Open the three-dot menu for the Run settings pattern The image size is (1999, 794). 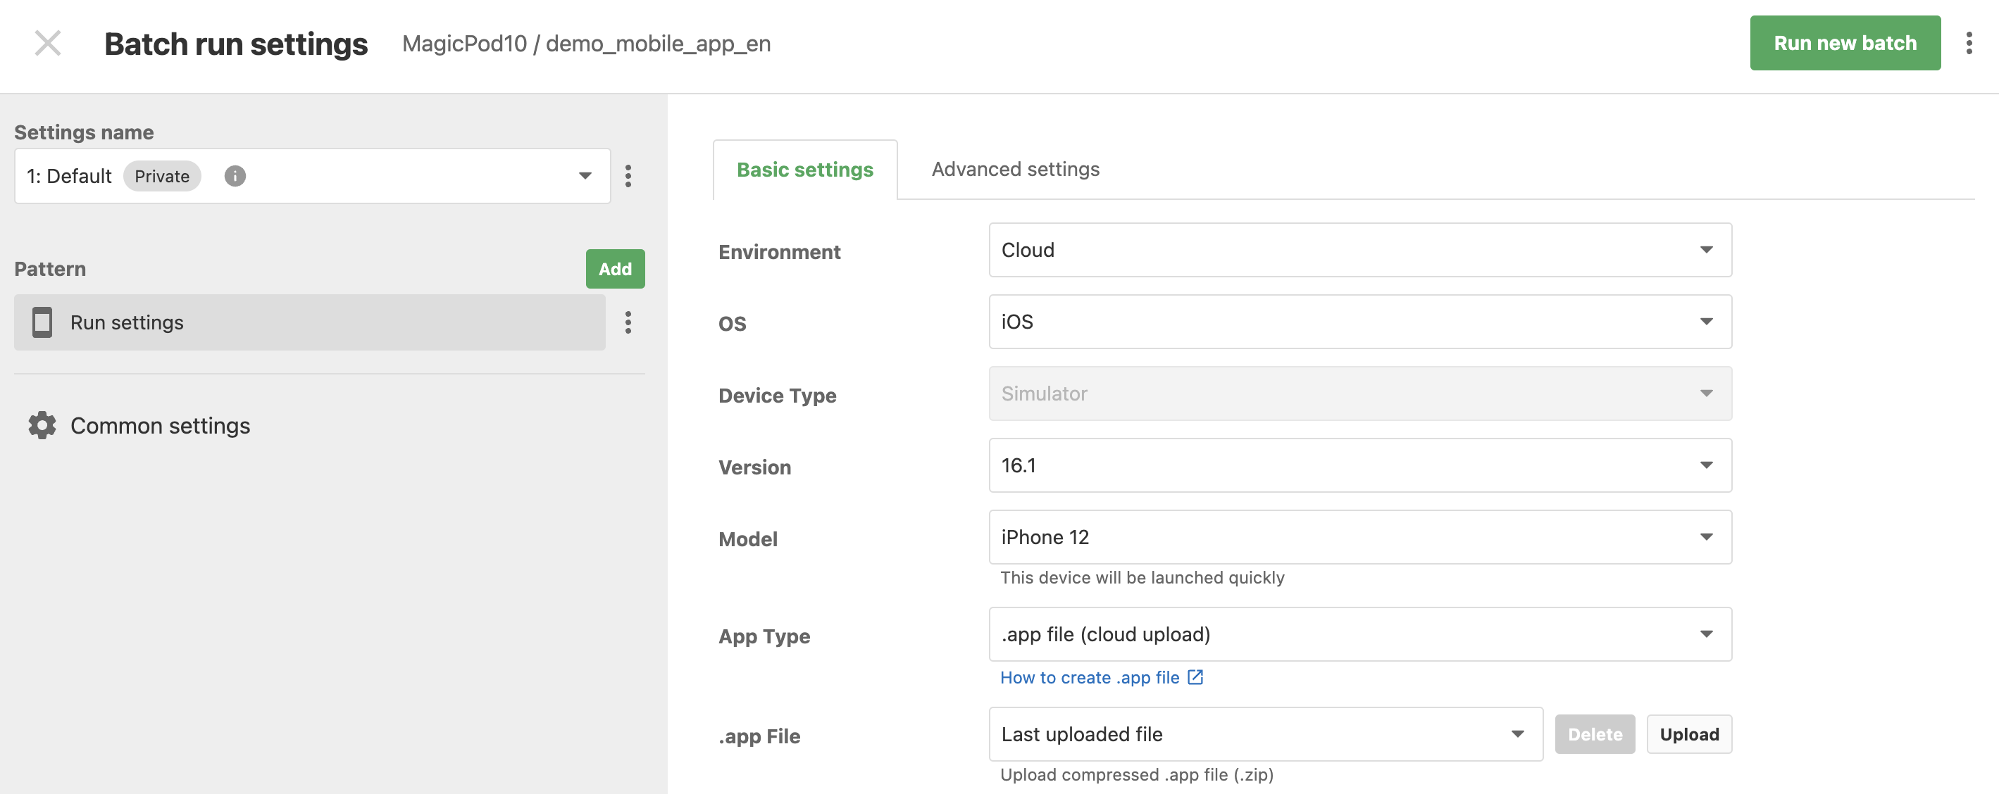click(628, 322)
